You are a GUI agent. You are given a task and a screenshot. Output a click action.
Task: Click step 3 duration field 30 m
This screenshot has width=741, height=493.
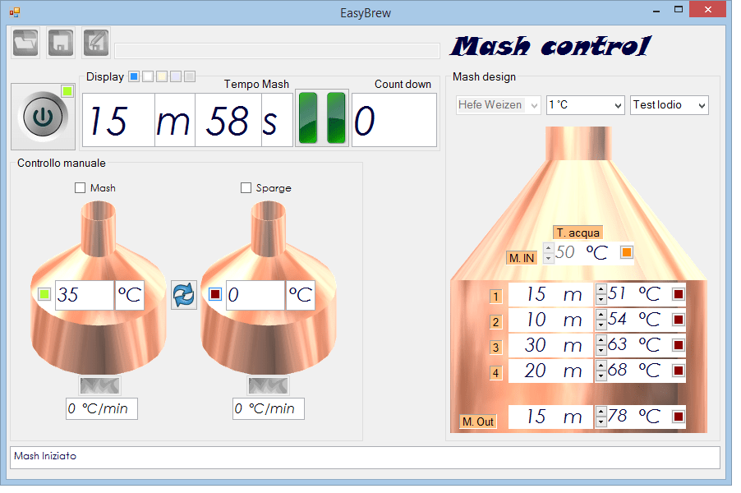[550, 346]
